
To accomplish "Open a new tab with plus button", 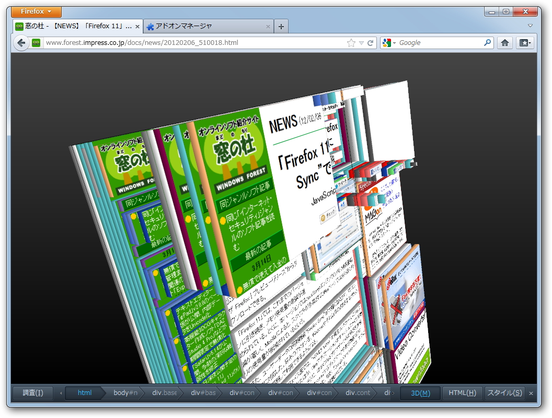I will [x=281, y=27].
